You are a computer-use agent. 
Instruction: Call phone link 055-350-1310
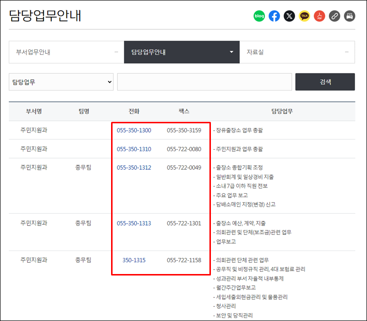(134, 149)
